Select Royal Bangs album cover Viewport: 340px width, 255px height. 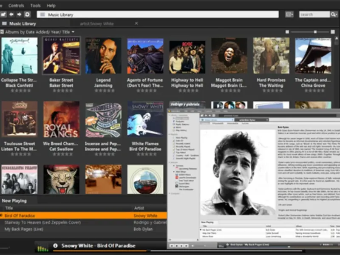(x=61, y=119)
